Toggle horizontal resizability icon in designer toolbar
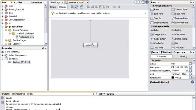 114,7
